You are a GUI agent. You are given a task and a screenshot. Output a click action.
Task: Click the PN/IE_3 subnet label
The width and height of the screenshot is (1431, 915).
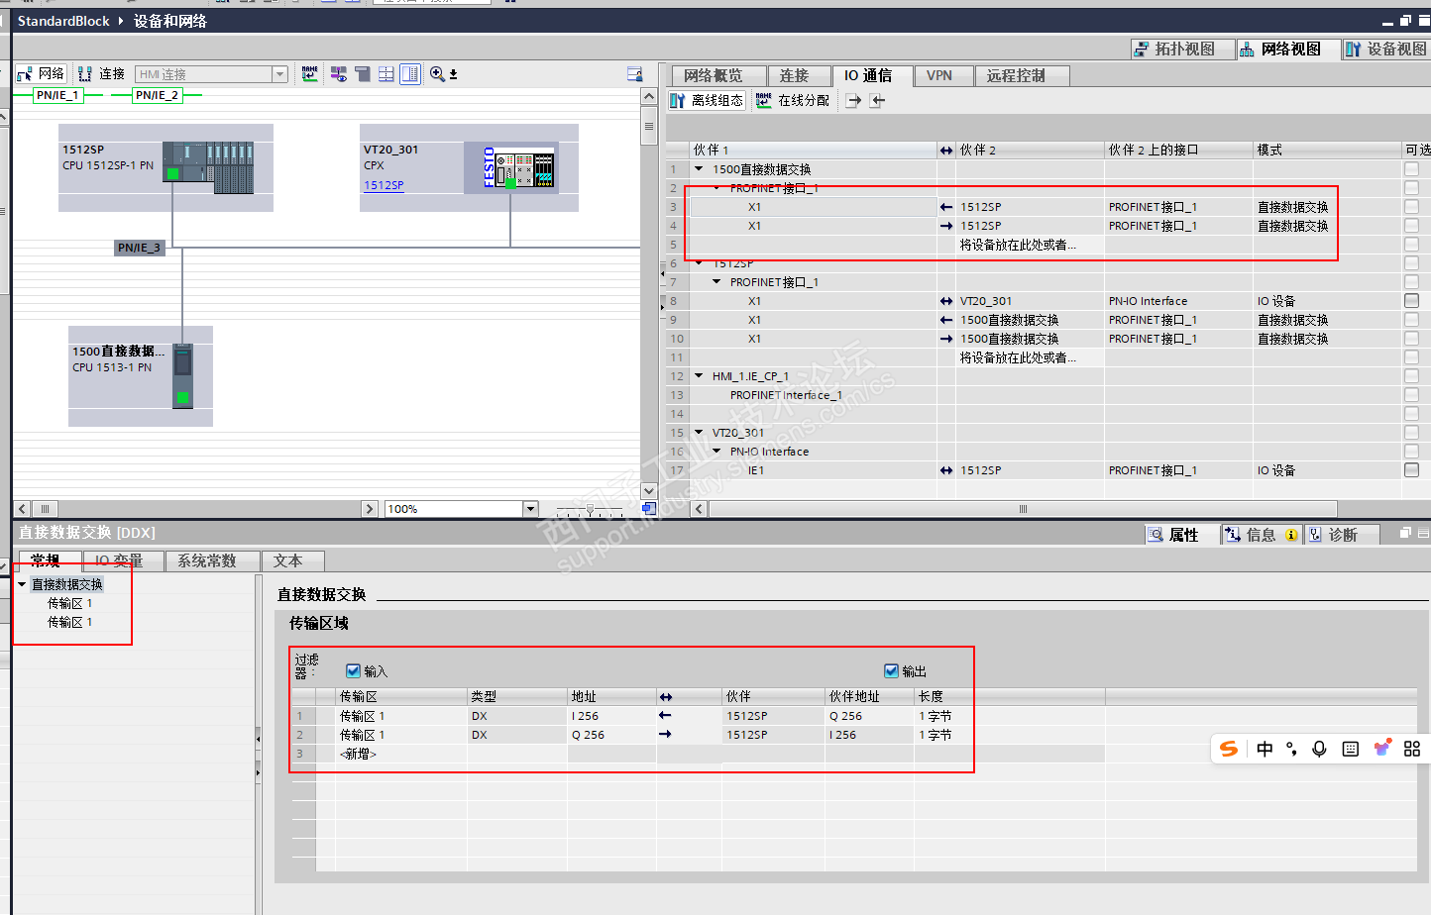139,248
